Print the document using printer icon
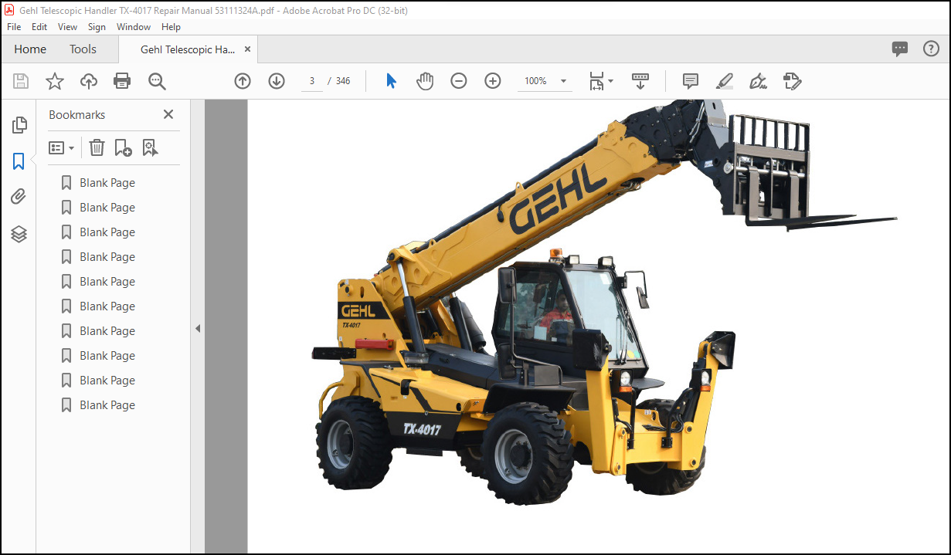 point(122,81)
